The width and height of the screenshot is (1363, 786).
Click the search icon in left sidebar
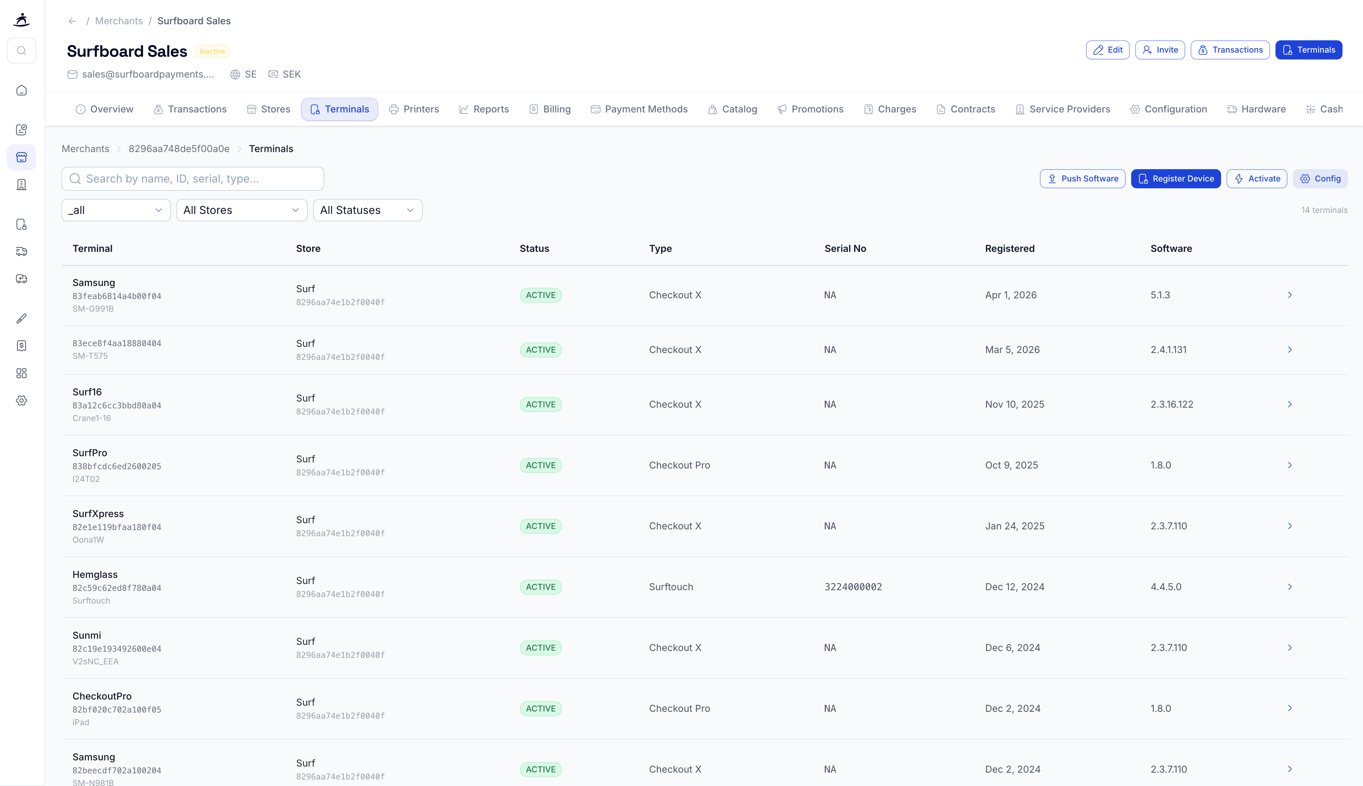tap(22, 51)
